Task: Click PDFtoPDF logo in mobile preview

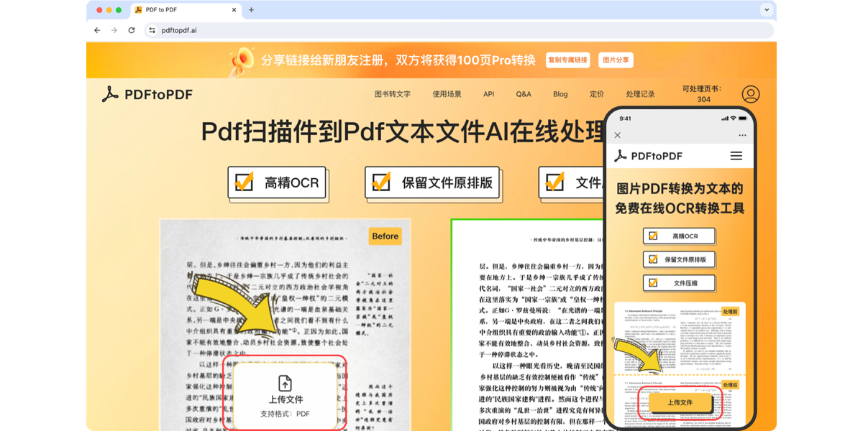Action: click(x=648, y=156)
